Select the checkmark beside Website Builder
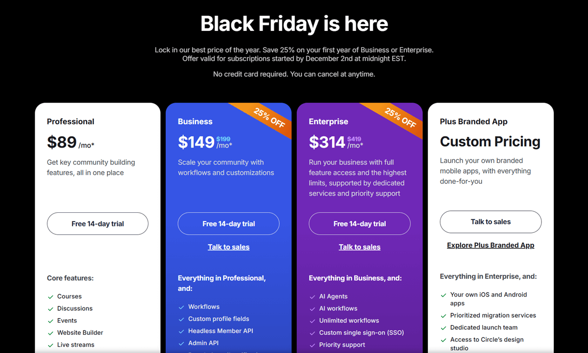This screenshot has height=353, width=588. click(x=50, y=332)
